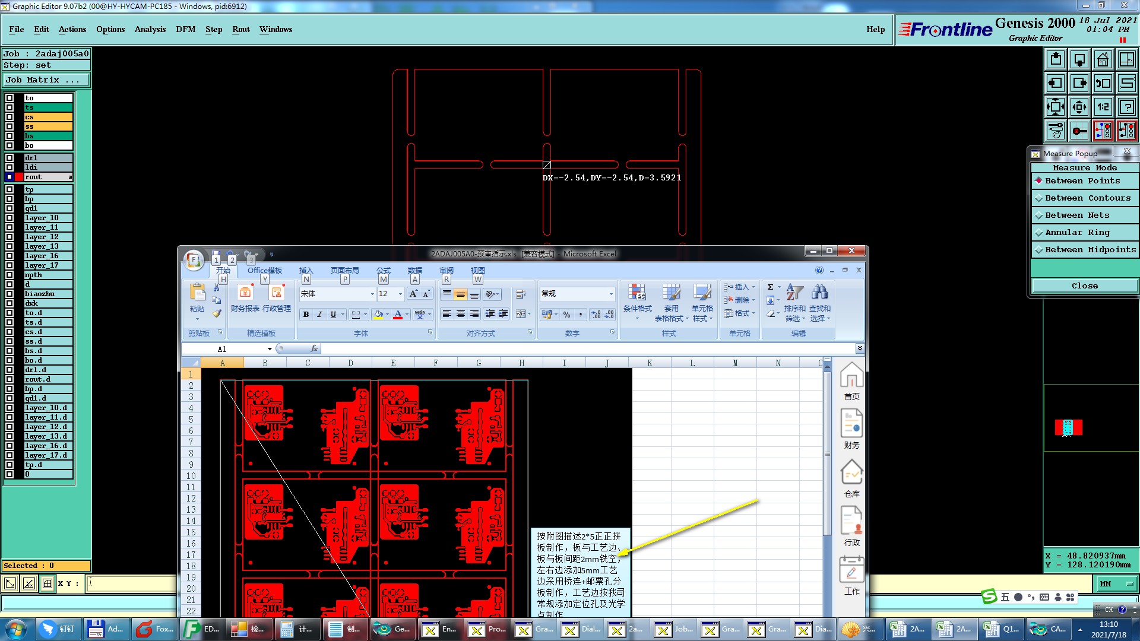Open the Analysis menu

(150, 29)
